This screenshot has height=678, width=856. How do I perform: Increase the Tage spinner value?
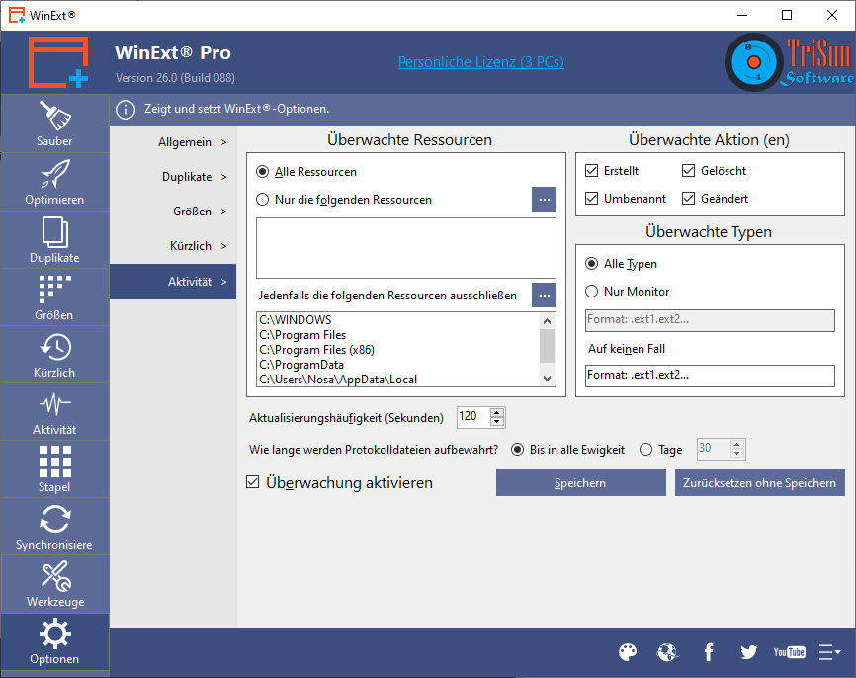[x=737, y=445]
